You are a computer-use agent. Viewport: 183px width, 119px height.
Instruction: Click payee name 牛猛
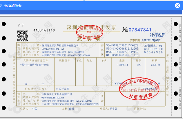point(35,109)
